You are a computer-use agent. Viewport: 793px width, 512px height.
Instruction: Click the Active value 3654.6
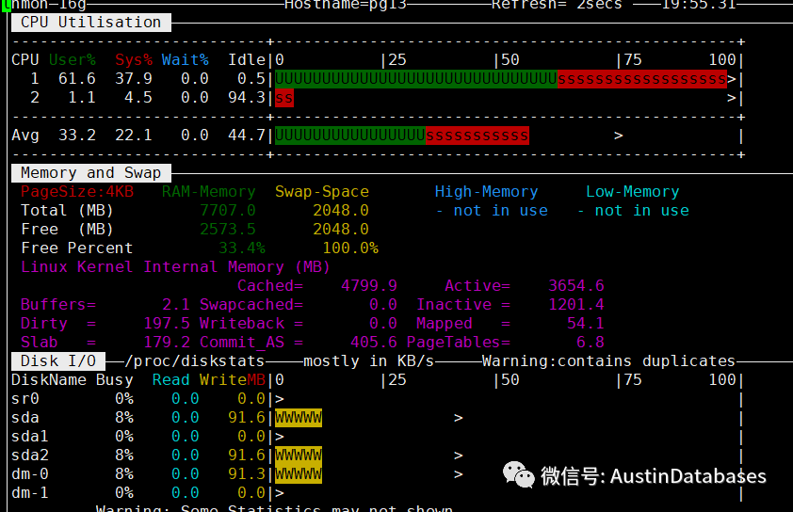click(x=576, y=285)
